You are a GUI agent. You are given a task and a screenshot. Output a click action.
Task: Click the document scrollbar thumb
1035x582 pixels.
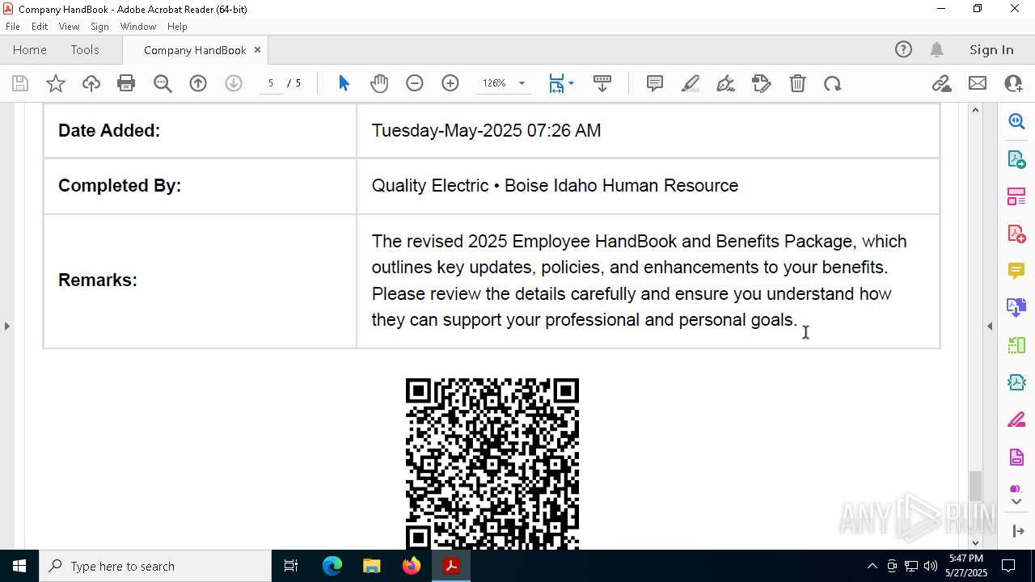click(975, 486)
